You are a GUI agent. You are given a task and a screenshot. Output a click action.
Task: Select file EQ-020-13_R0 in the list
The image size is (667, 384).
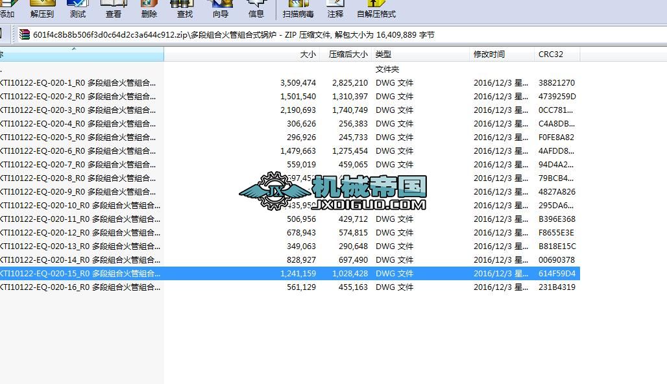289,246
